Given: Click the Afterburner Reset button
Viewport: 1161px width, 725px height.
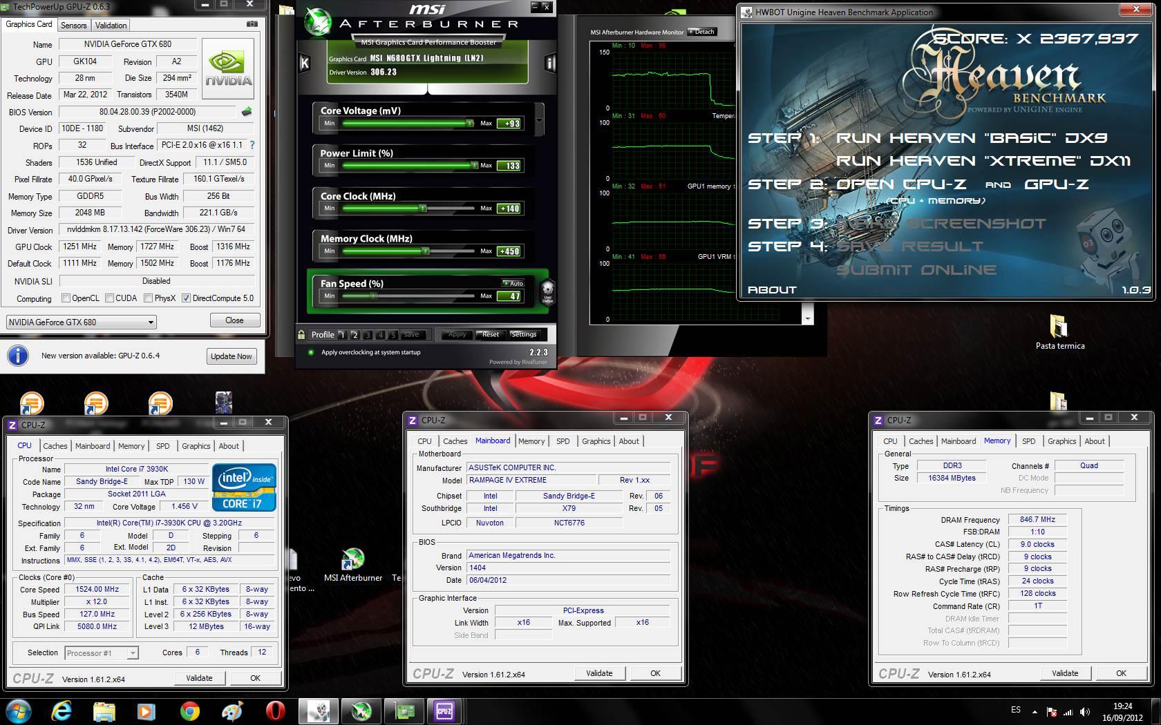Looking at the screenshot, I should 491,334.
